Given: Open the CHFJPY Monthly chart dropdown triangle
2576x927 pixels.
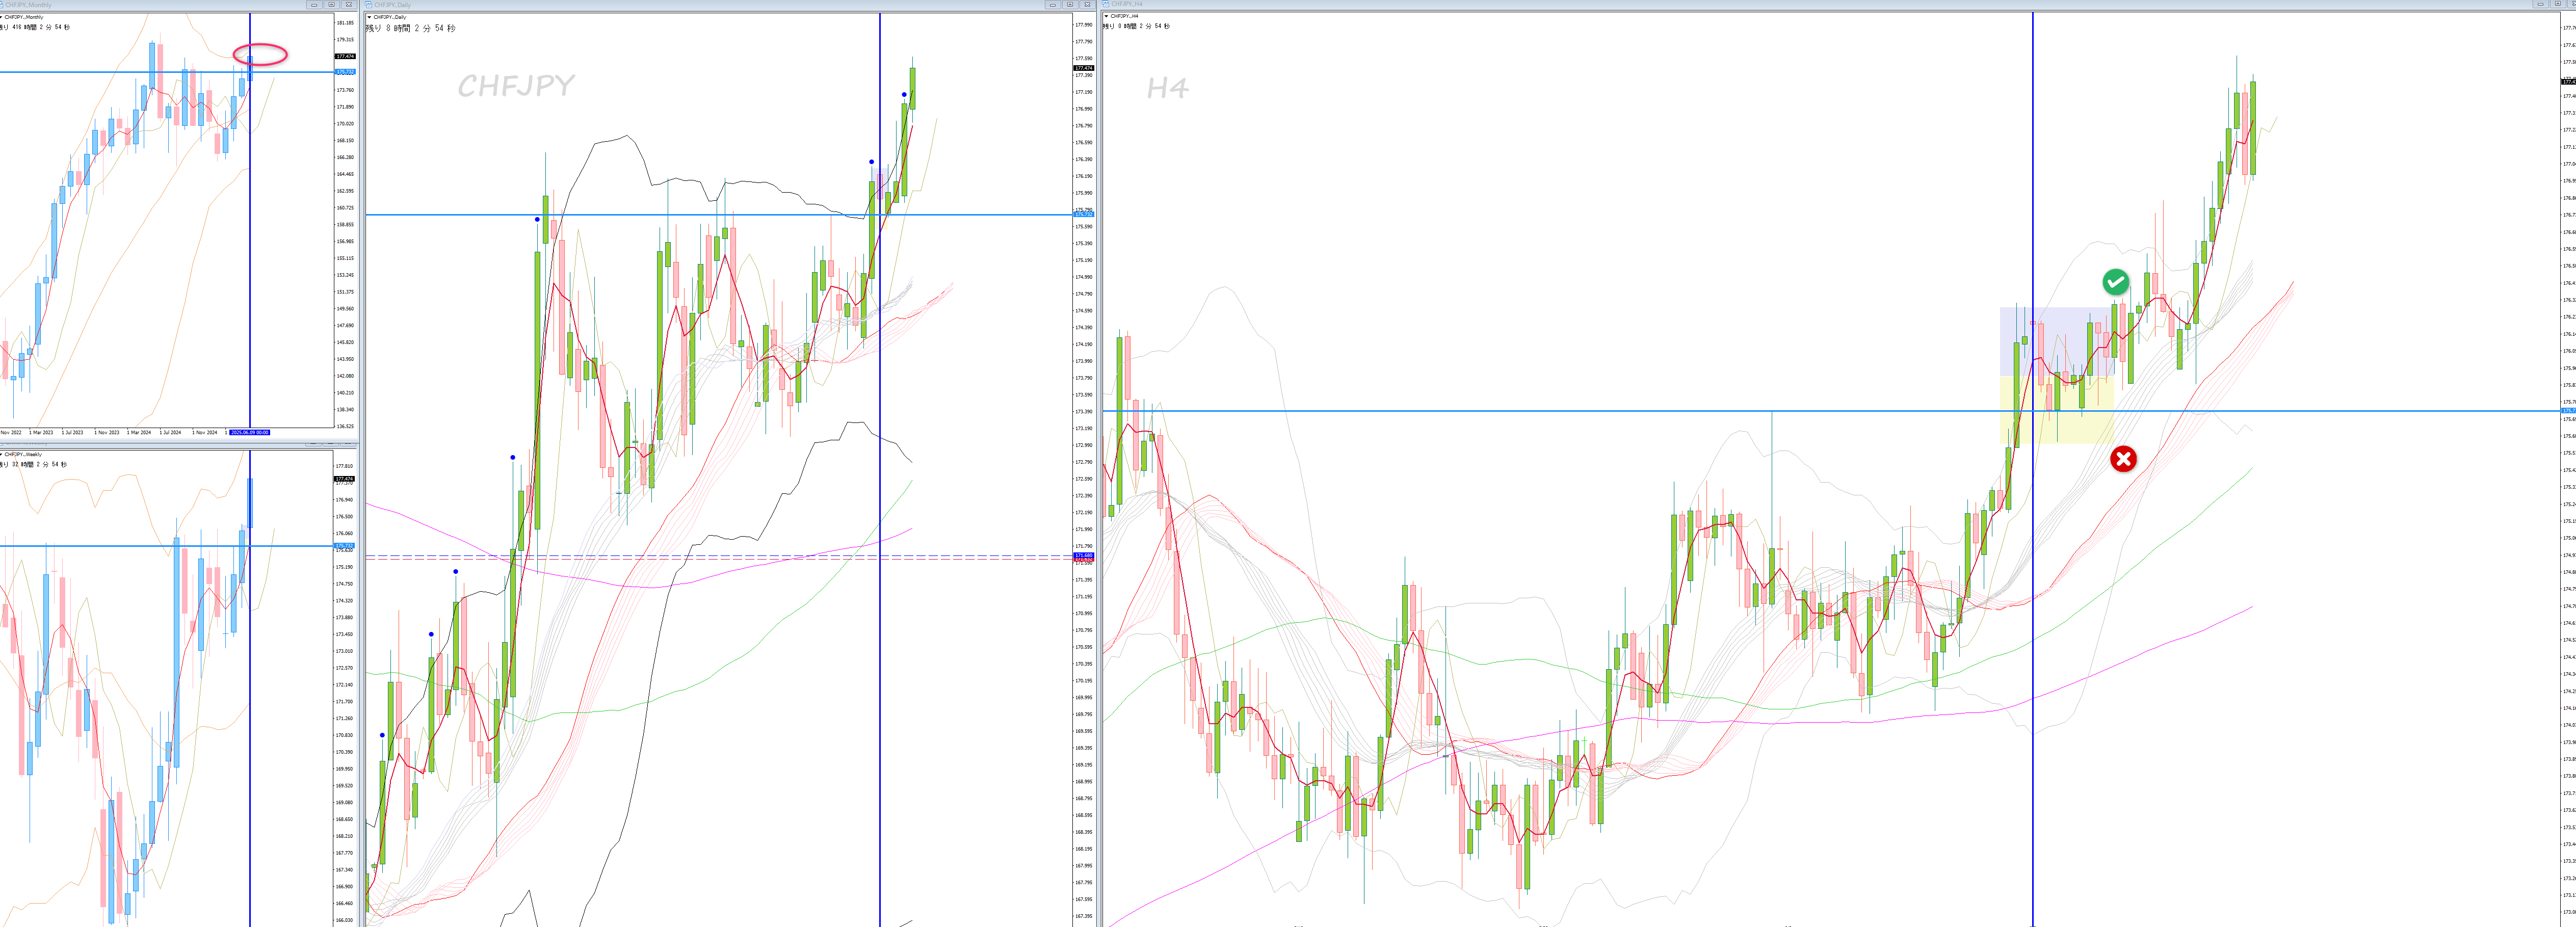Looking at the screenshot, I should pos(1,17).
